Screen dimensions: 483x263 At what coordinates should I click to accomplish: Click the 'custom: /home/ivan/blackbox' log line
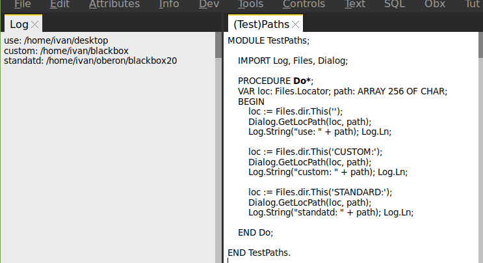point(66,51)
